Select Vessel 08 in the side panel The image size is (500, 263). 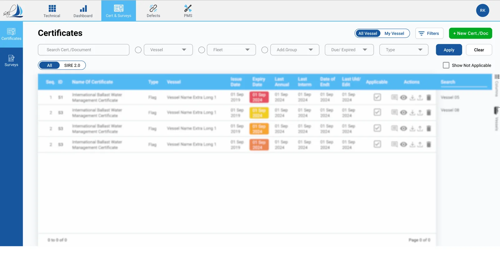(450, 110)
